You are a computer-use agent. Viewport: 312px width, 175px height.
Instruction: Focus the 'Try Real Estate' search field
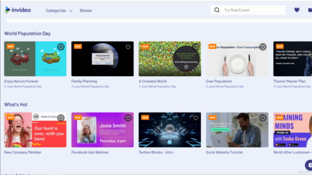tap(248, 10)
